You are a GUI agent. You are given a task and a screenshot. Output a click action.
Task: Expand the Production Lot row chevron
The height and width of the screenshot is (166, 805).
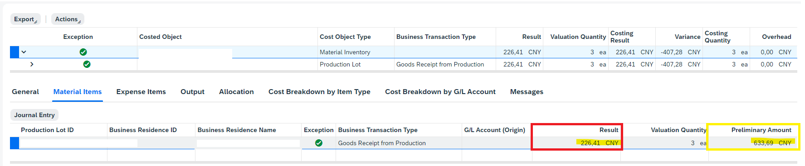(31, 64)
